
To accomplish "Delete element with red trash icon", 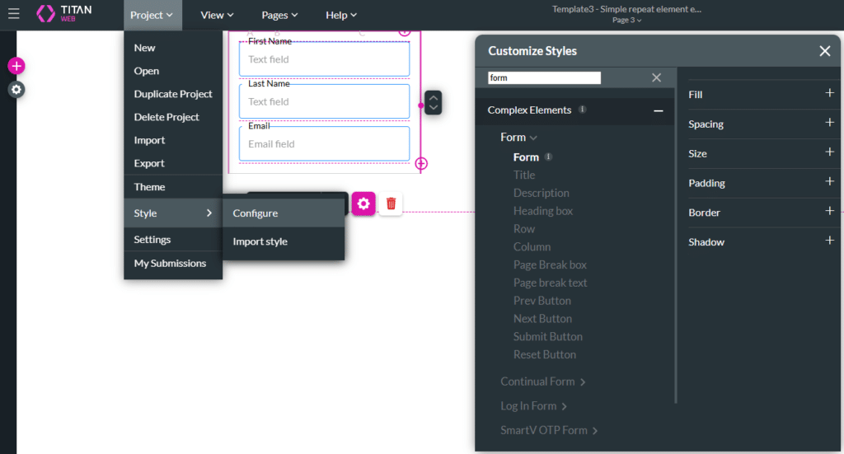I will click(x=391, y=204).
